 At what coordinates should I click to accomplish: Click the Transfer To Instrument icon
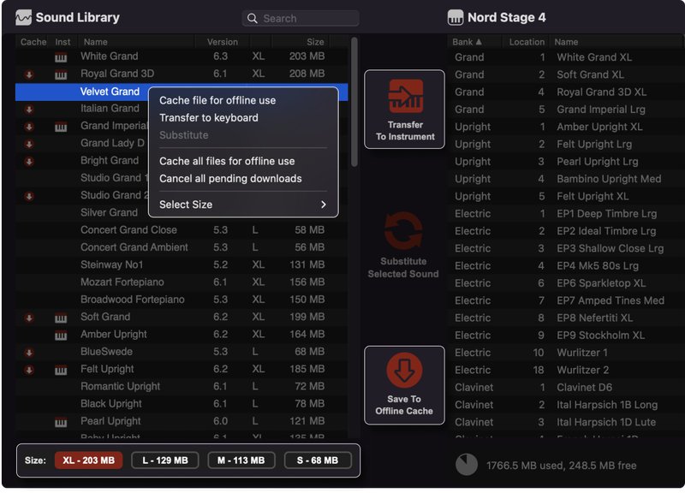(405, 96)
